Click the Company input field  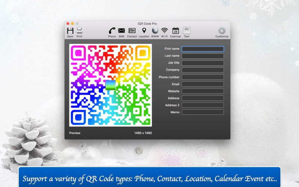click(x=203, y=70)
